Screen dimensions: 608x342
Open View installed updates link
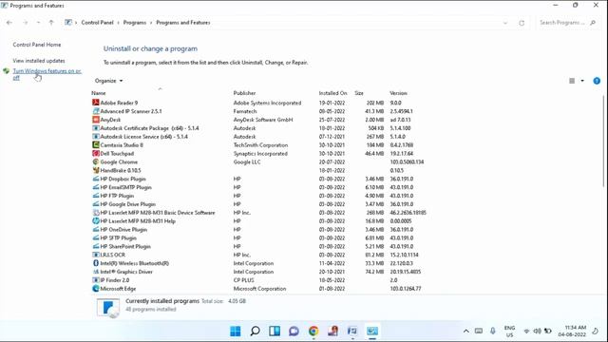click(x=39, y=61)
